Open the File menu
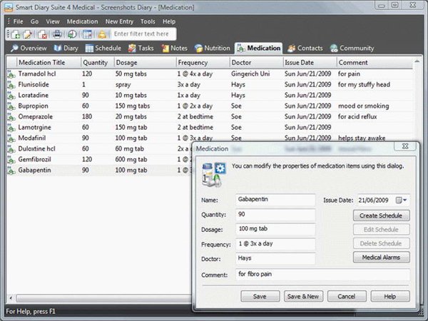This screenshot has width=428, height=321. click(19, 21)
